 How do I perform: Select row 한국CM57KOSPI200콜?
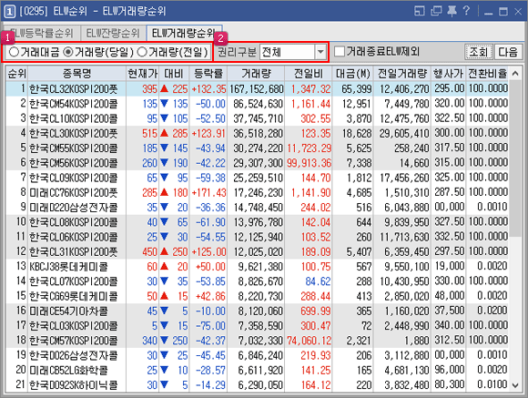click(258, 341)
